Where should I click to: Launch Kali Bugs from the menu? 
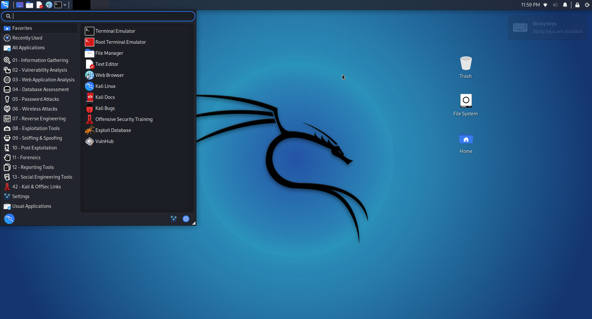tap(105, 108)
